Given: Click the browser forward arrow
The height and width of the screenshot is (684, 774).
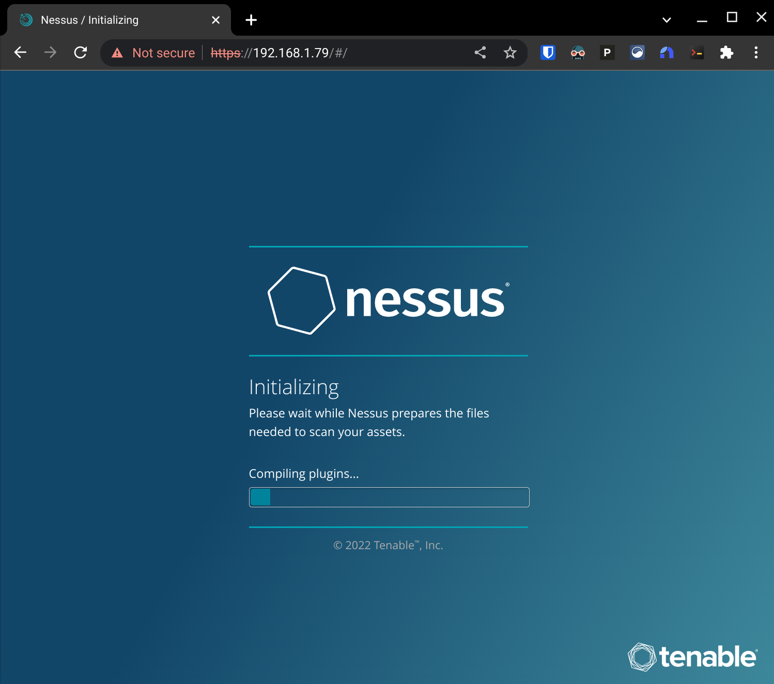Looking at the screenshot, I should (50, 52).
